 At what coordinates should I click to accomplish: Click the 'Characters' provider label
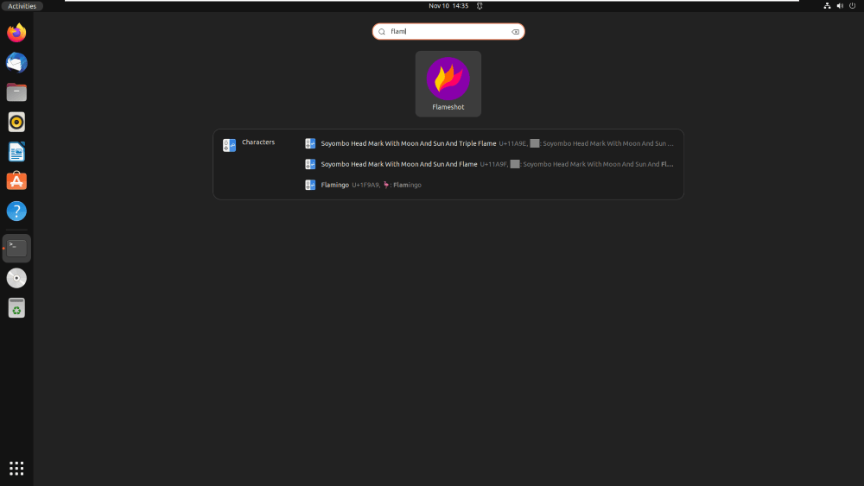[257, 142]
